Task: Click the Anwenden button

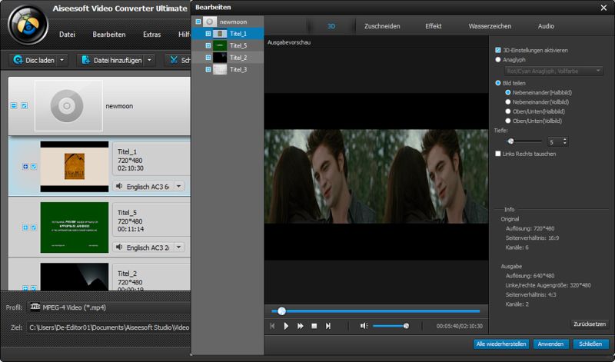Action: point(550,344)
